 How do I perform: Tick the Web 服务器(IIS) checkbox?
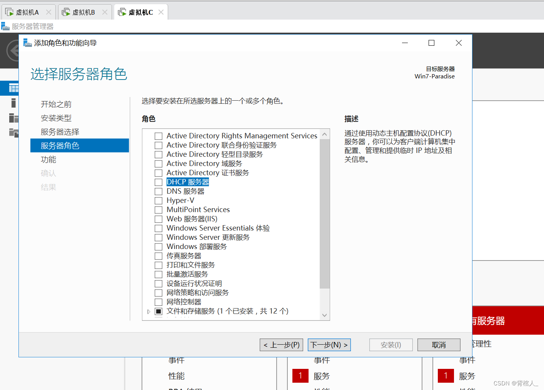(159, 219)
